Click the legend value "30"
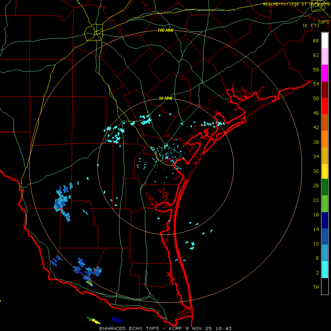The image size is (331, 331). coord(316,171)
